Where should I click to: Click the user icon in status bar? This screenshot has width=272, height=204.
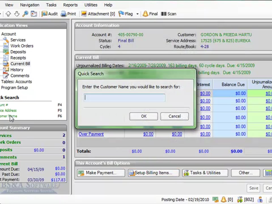point(260,199)
